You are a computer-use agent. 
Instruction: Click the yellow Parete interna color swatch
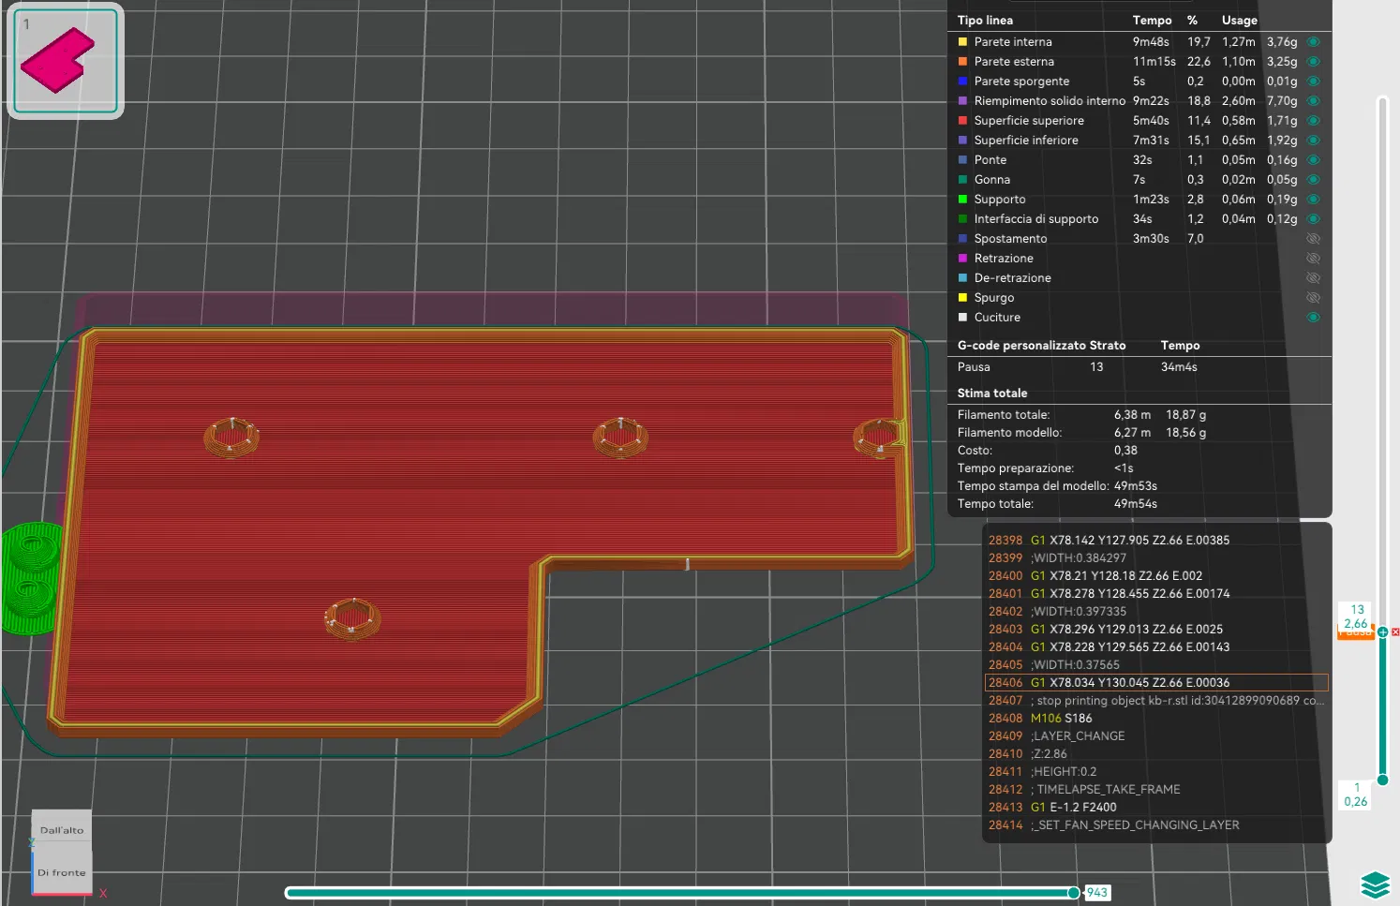coord(962,42)
